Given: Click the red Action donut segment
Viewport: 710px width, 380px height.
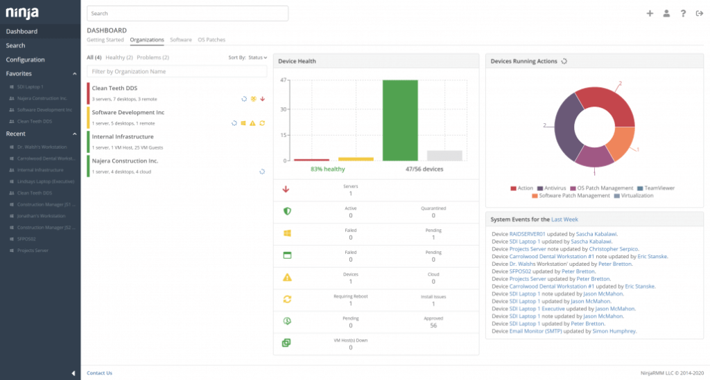Looking at the screenshot, I should point(608,103).
